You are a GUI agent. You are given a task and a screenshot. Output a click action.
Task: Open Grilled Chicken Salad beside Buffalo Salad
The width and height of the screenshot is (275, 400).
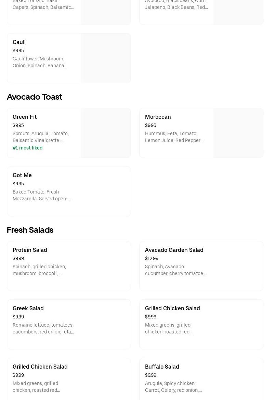(40, 367)
